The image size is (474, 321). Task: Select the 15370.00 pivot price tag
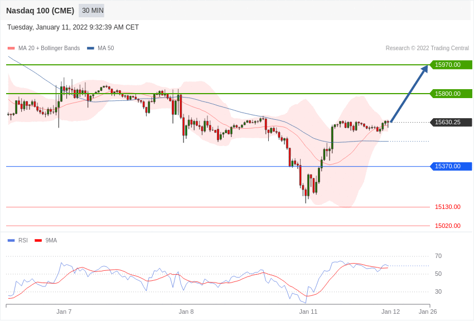(x=451, y=167)
